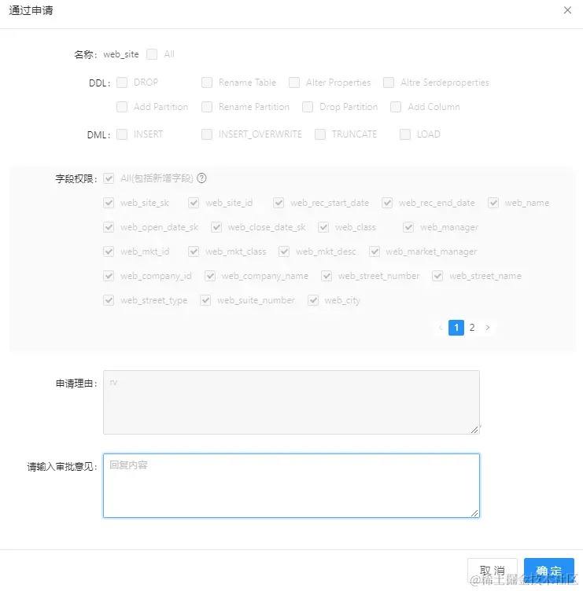This screenshot has width=583, height=591.
Task: Uncheck the web_street_type field checkbox
Action: [x=109, y=300]
